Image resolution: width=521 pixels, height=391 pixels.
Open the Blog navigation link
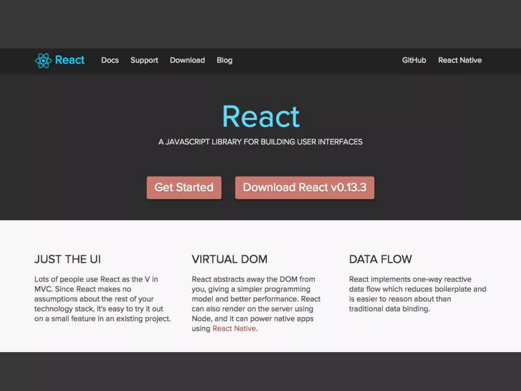(x=224, y=60)
